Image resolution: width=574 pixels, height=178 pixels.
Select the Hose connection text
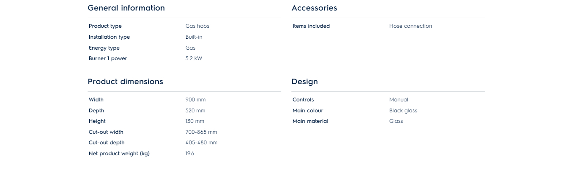click(410, 26)
